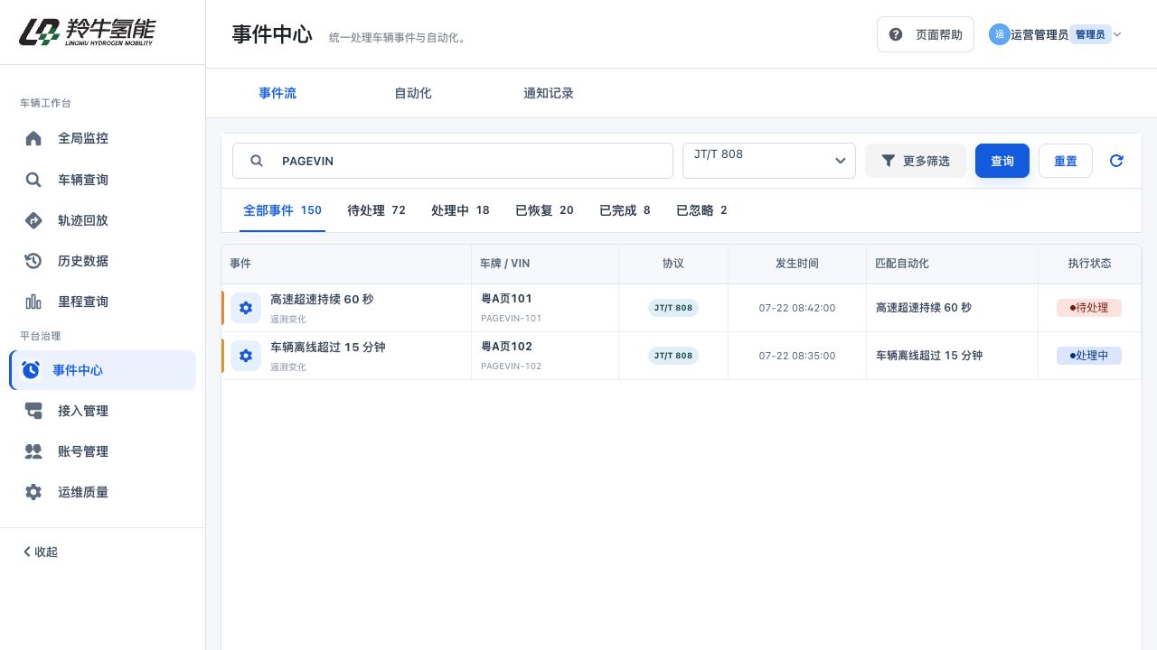Screen dimensions: 1157x650
Task: Click timestamp 07-22 08:35:00
Action: 797,356
